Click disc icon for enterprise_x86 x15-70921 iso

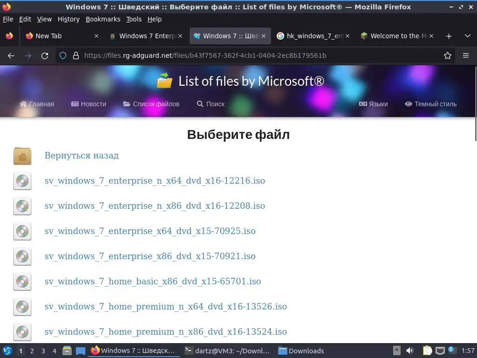[22, 256]
